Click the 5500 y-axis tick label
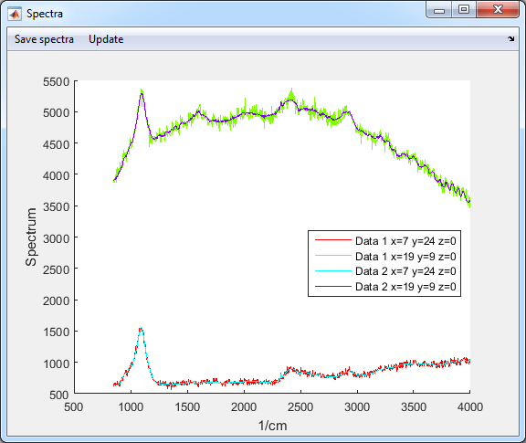526x443 pixels. (x=57, y=81)
